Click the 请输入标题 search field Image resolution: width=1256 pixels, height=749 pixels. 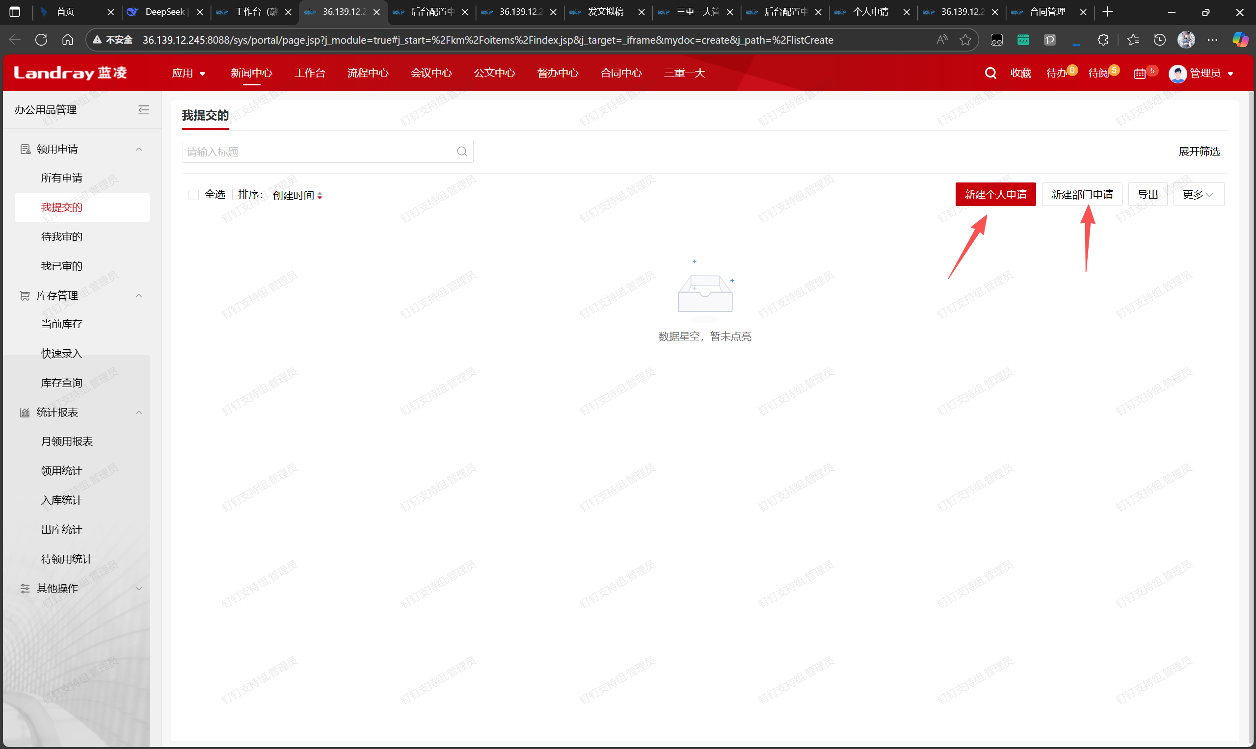[318, 152]
